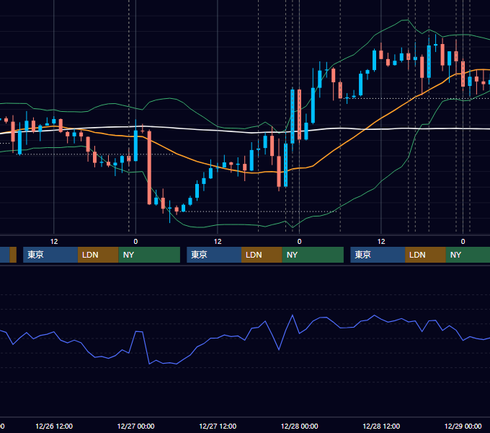Select the LDN session block preceding 12/27 00:00
The width and height of the screenshot is (490, 433).
pyautogui.click(x=98, y=255)
